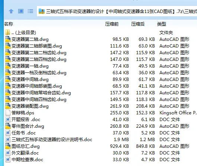Click the 36.0 KB compressed size value

coord(147,73)
